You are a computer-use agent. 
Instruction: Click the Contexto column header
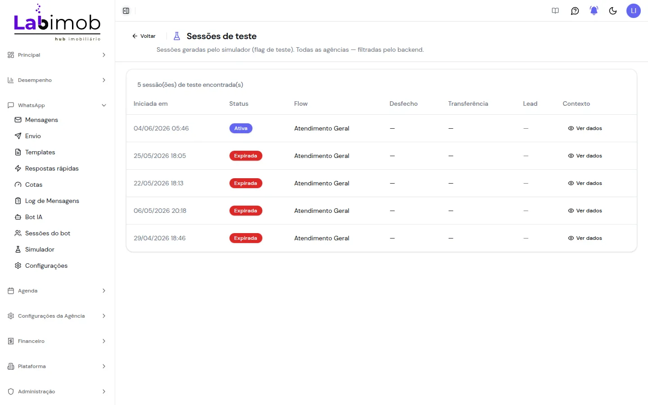pyautogui.click(x=576, y=103)
